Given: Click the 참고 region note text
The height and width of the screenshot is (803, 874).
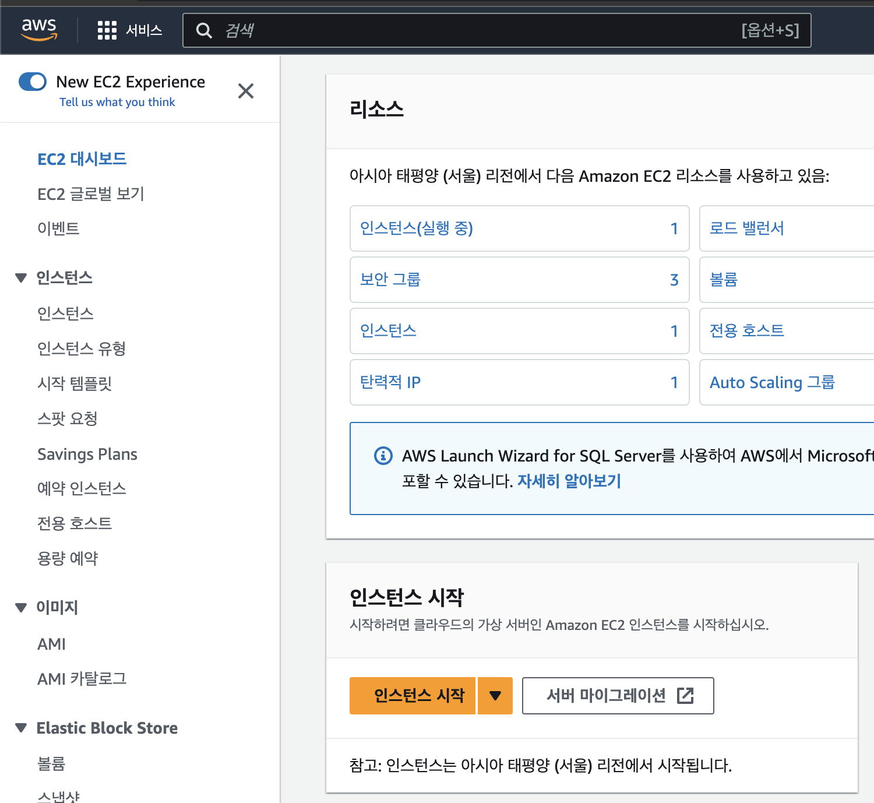Looking at the screenshot, I should pos(540,765).
